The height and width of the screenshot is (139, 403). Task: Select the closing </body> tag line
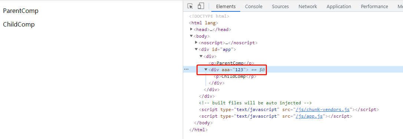click(203, 123)
